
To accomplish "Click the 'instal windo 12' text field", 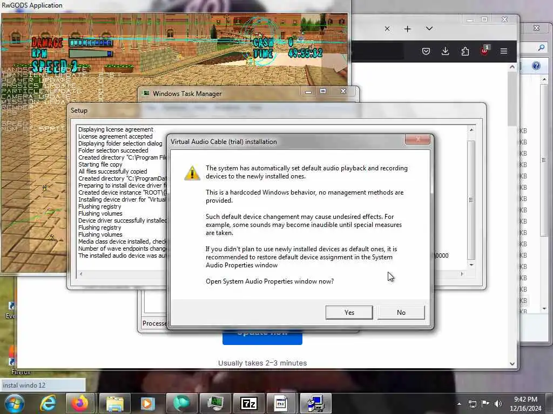I will 43,385.
